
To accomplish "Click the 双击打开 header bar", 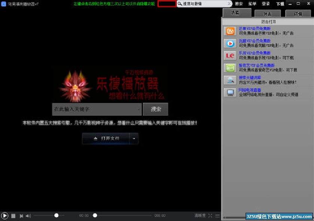I will pyautogui.click(x=268, y=22).
